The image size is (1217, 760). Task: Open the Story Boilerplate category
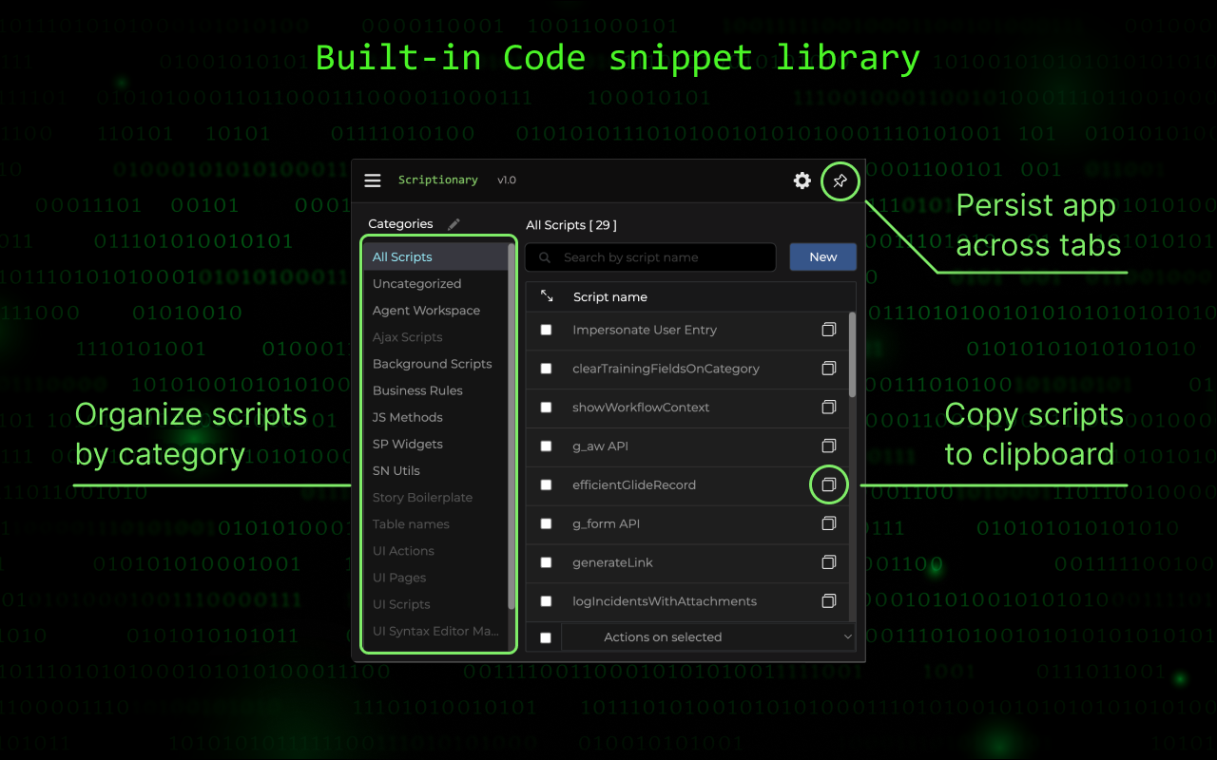(x=436, y=498)
